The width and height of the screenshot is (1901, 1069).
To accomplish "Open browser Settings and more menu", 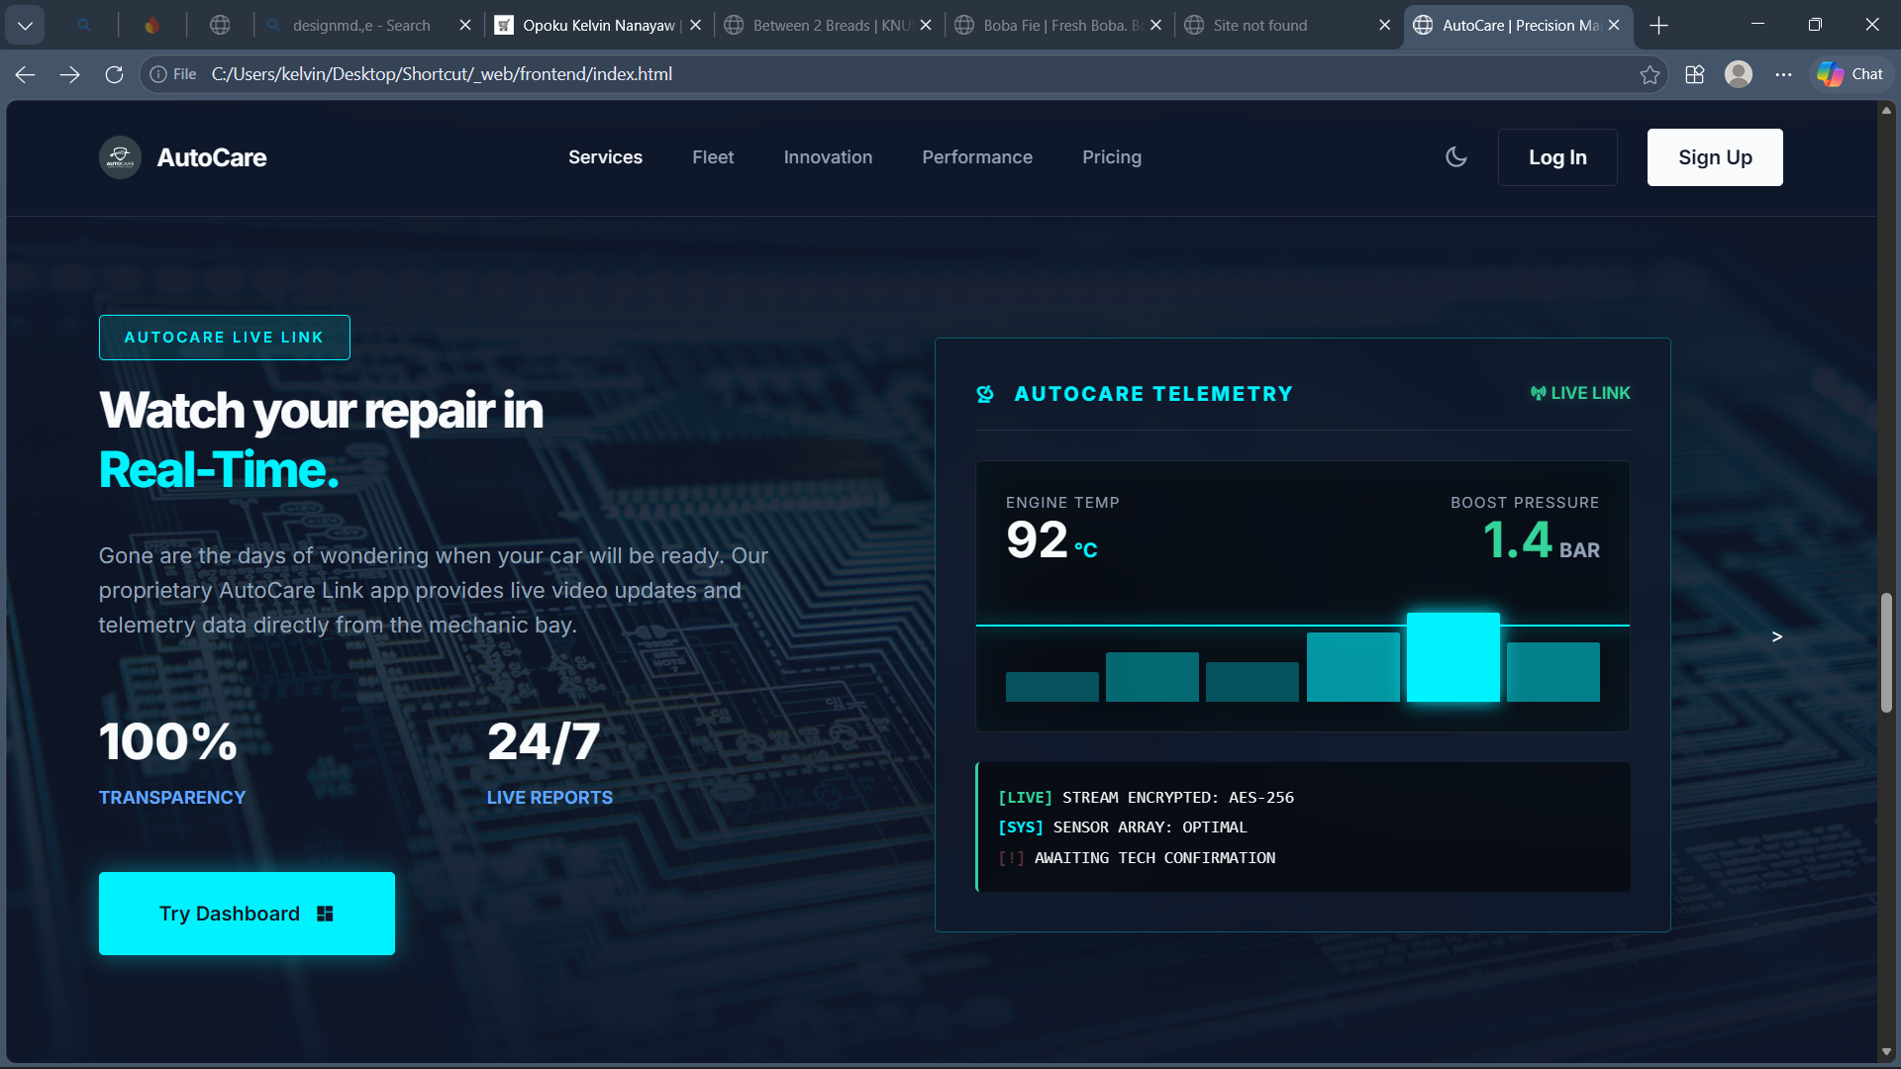I will 1783,74.
